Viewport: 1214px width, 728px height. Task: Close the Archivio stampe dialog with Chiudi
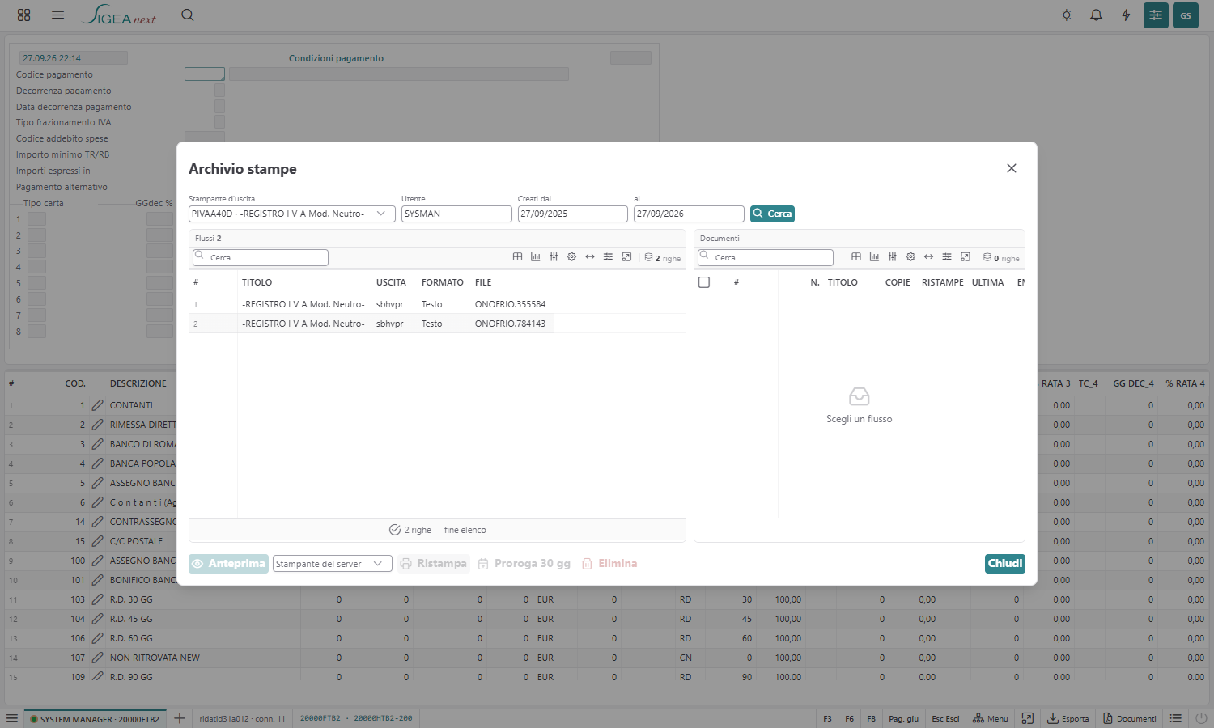pos(1004,564)
